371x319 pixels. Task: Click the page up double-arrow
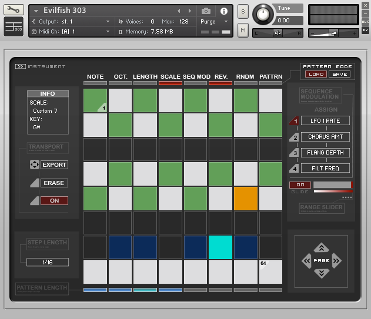(x=321, y=248)
